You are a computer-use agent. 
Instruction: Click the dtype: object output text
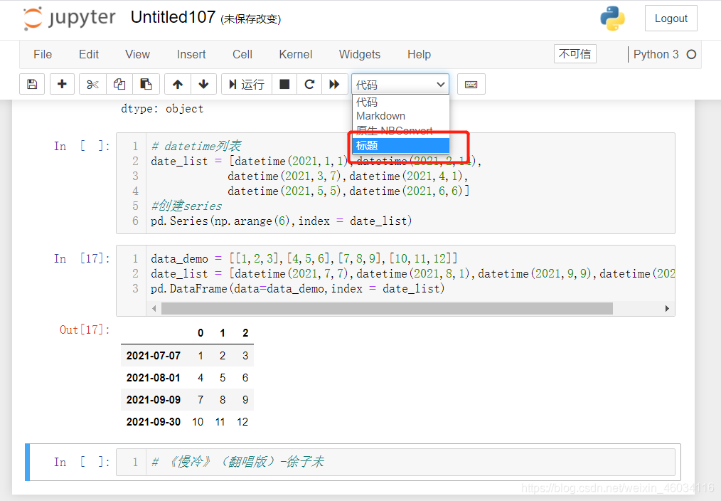click(x=162, y=109)
